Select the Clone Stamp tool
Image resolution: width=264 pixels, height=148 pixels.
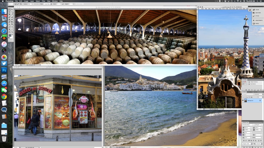pyautogui.click(x=10, y=19)
